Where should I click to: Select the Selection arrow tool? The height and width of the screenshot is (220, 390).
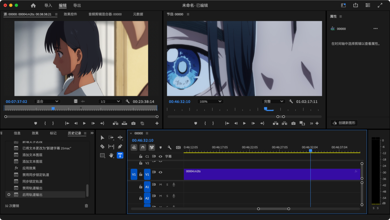click(x=102, y=138)
